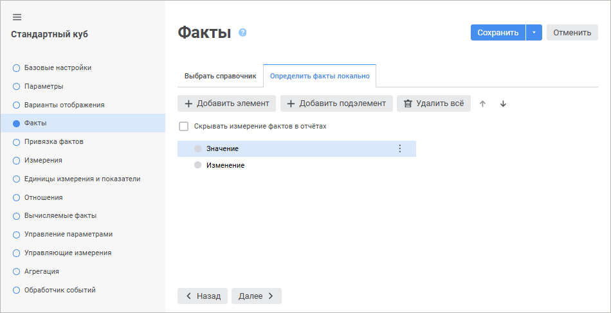This screenshot has width=611, height=313.
Task: Move element up with the arrow icon
Action: (x=483, y=103)
